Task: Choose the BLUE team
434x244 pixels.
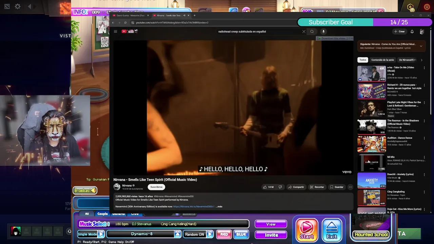Action: (241, 234)
